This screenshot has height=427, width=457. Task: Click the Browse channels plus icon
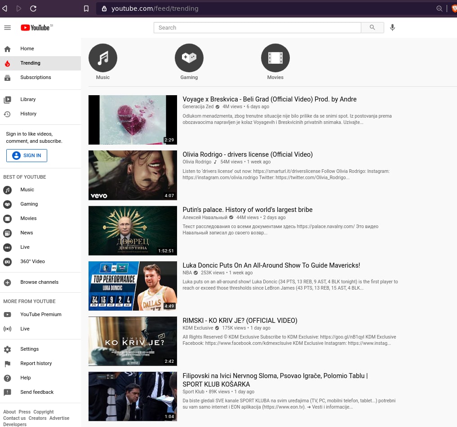click(x=8, y=282)
